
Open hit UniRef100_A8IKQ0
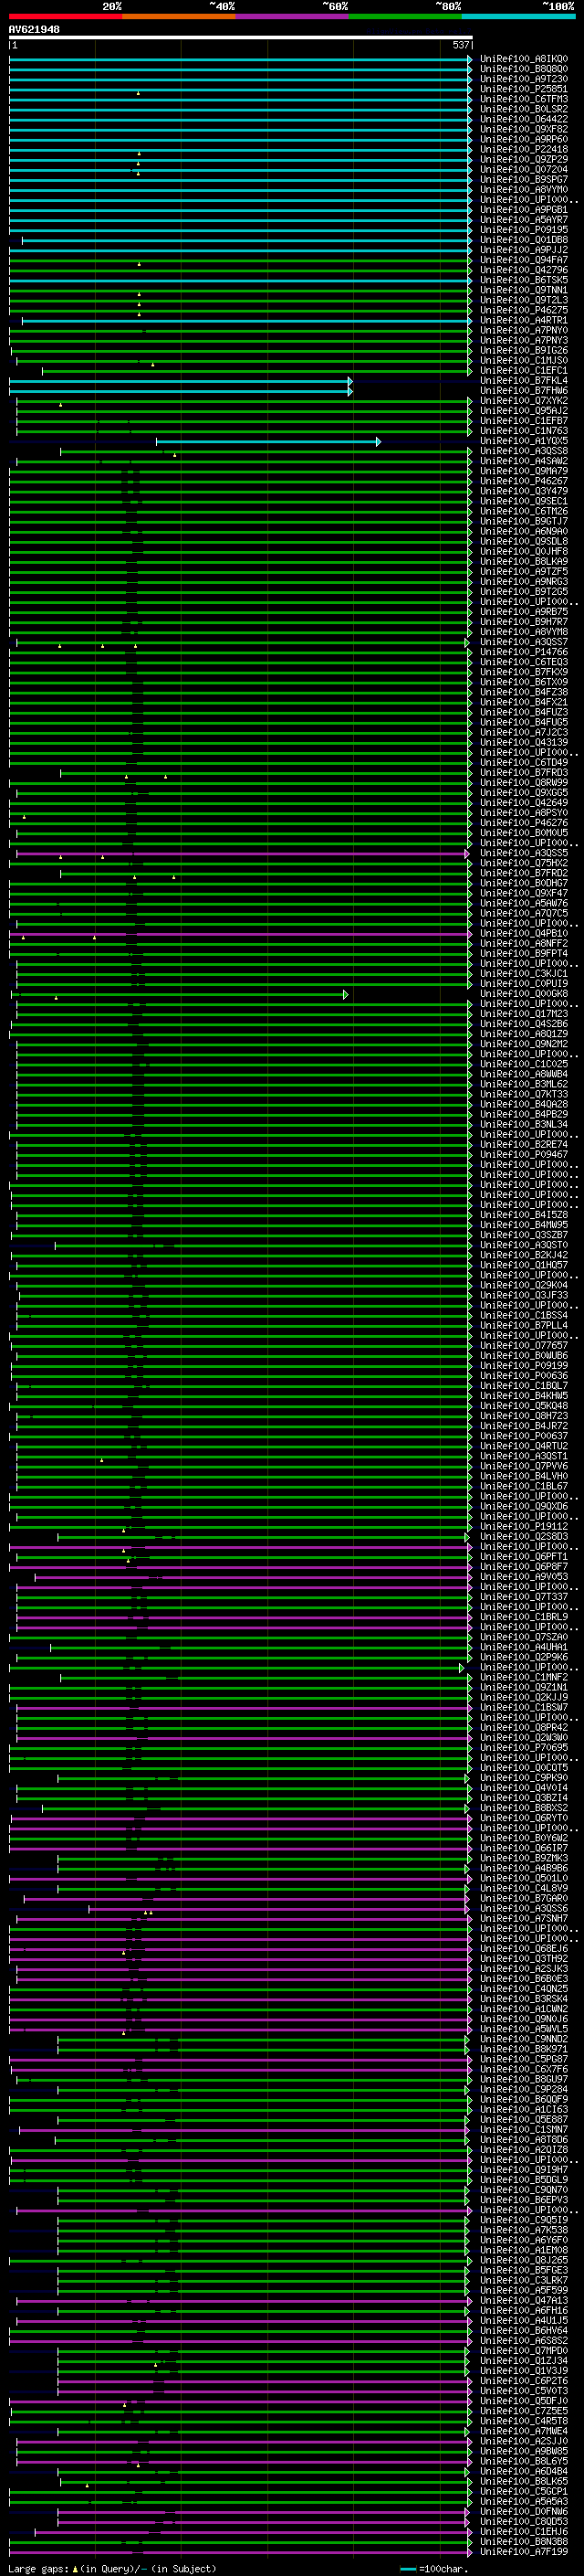(x=524, y=59)
